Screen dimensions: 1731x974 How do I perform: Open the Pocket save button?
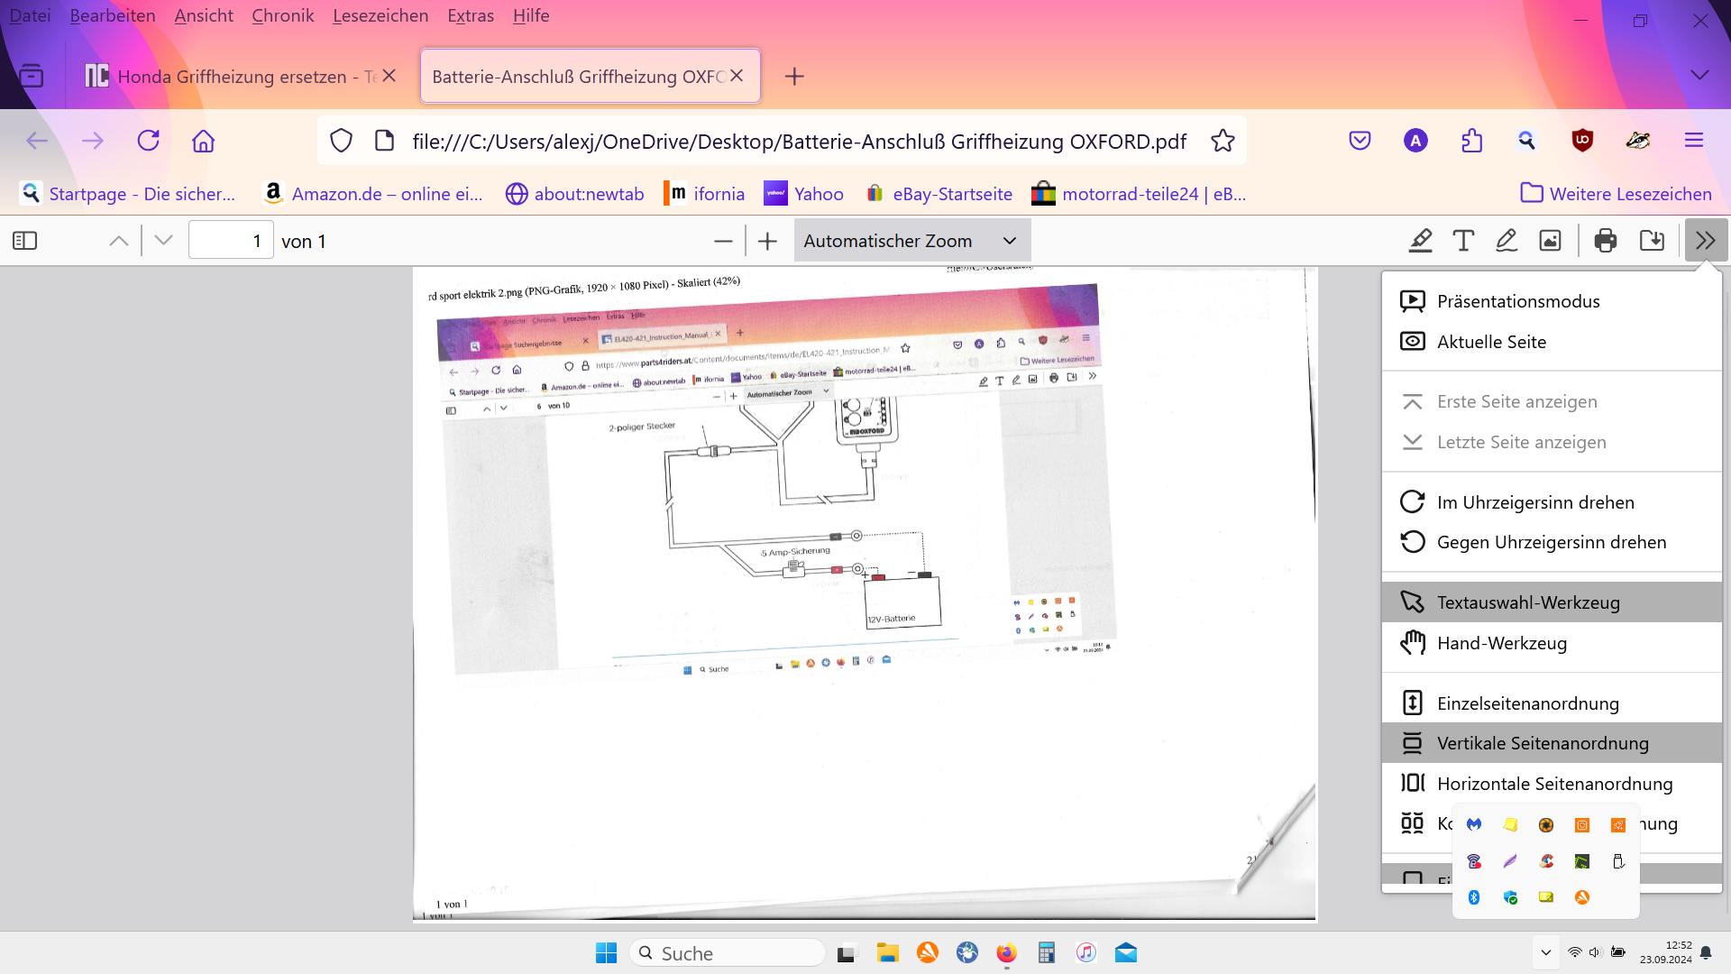(x=1360, y=141)
